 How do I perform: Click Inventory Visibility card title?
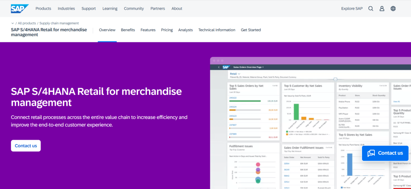(350, 86)
